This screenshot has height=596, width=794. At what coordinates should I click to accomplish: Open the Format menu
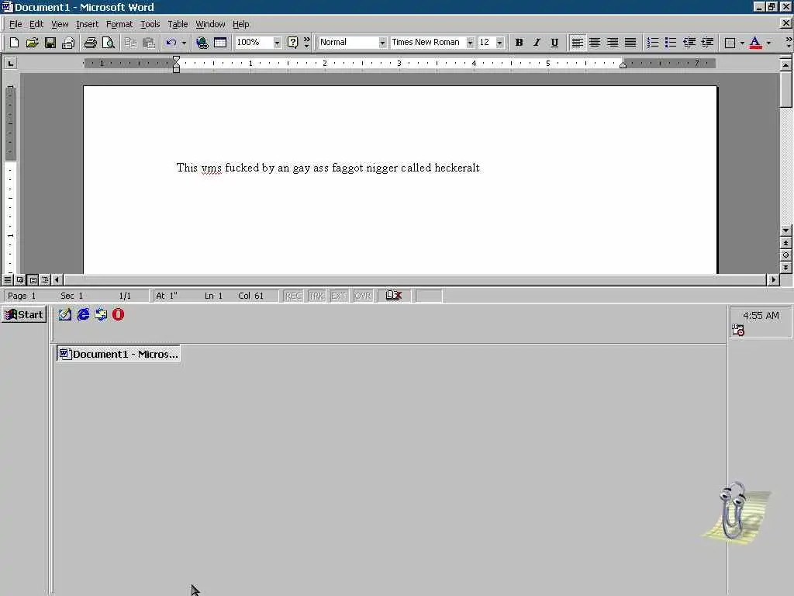pyautogui.click(x=119, y=24)
